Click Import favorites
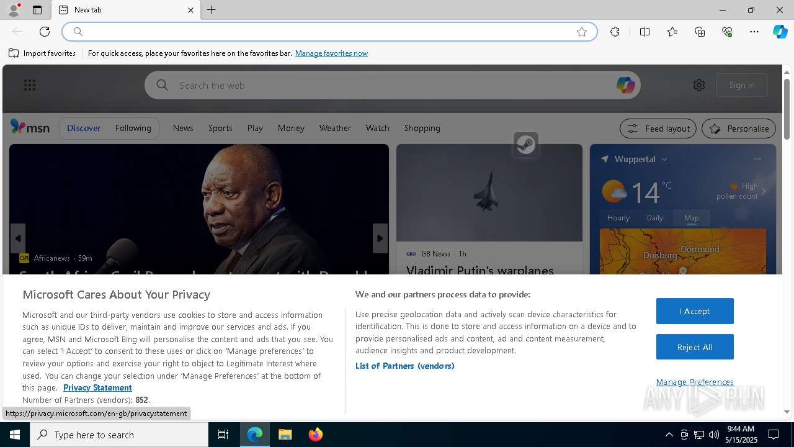The image size is (794, 447). pyautogui.click(x=42, y=53)
